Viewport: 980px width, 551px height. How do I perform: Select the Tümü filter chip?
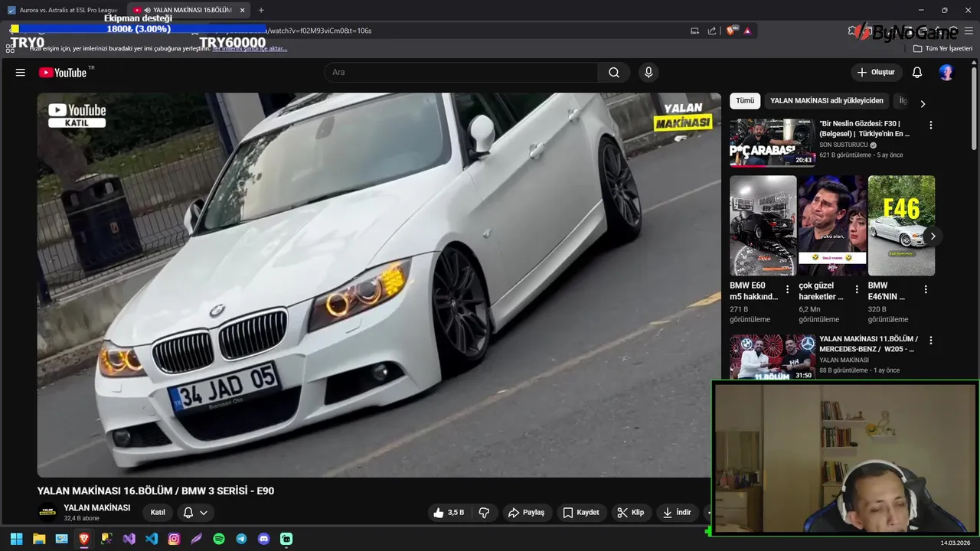click(745, 101)
